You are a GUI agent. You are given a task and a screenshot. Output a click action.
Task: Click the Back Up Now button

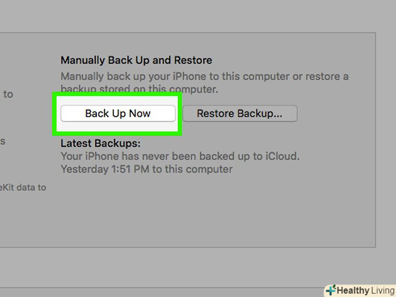click(x=117, y=114)
